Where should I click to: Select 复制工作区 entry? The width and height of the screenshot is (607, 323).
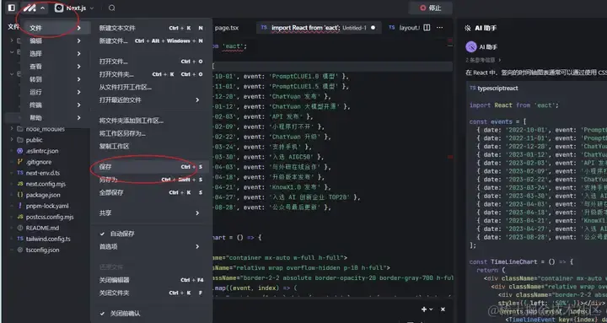click(151, 146)
